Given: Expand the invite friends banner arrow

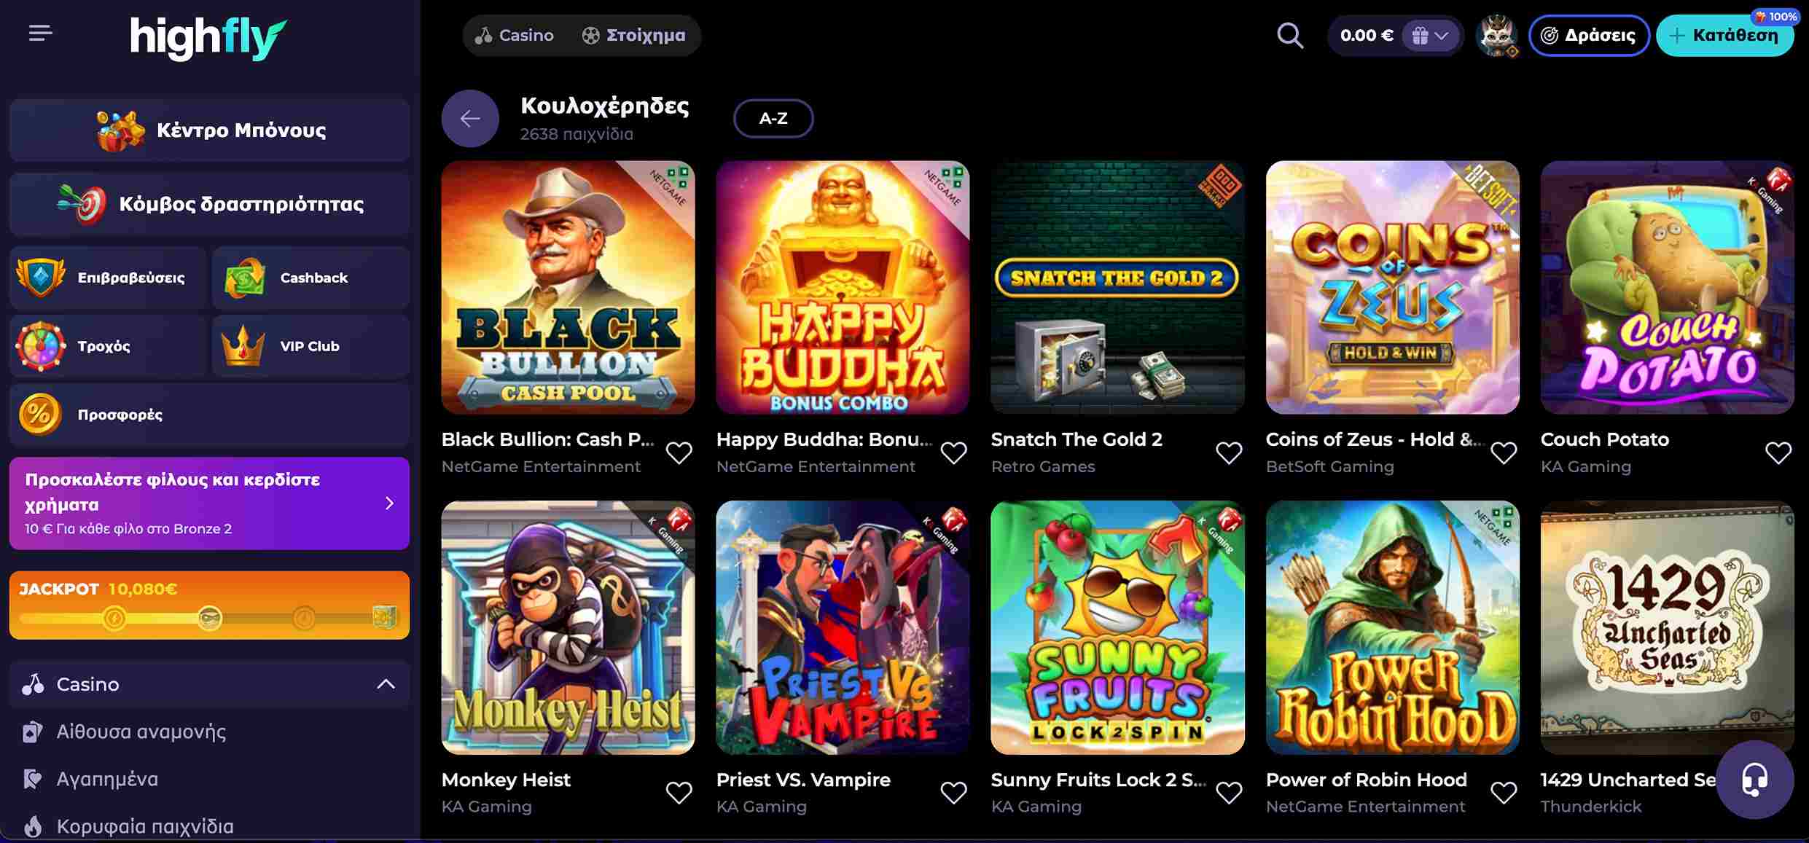Looking at the screenshot, I should pos(389,503).
